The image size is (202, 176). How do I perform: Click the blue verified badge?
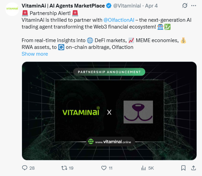109,6
